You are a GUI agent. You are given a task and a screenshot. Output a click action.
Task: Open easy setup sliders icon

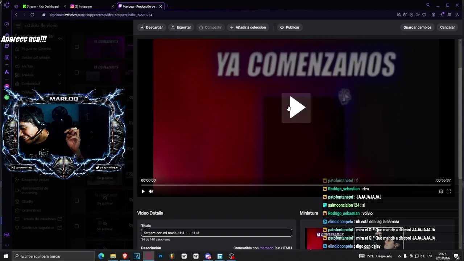pyautogui.click(x=449, y=15)
